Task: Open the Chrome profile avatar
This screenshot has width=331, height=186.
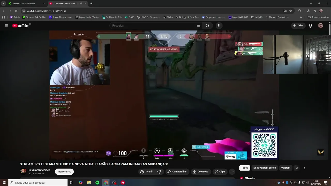Action: coord(321,11)
